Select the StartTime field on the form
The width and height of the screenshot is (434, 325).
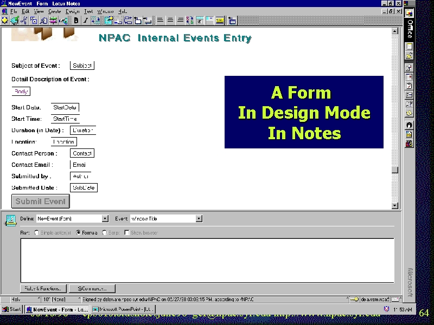coord(65,119)
